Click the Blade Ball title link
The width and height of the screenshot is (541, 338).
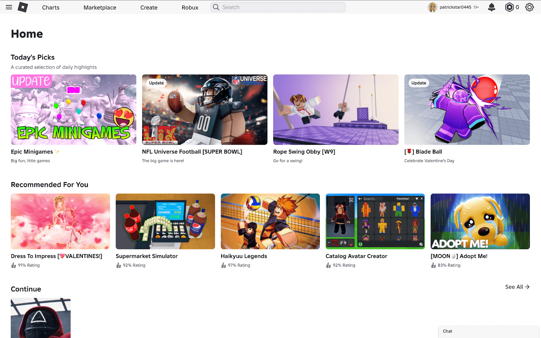423,152
